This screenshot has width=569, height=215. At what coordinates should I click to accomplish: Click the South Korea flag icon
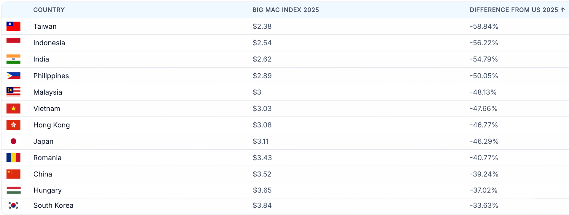[13, 205]
